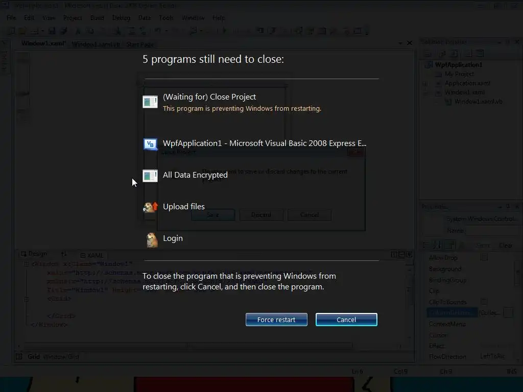Click the 'Login' program label
The width and height of the screenshot is (523, 392).
tap(173, 238)
